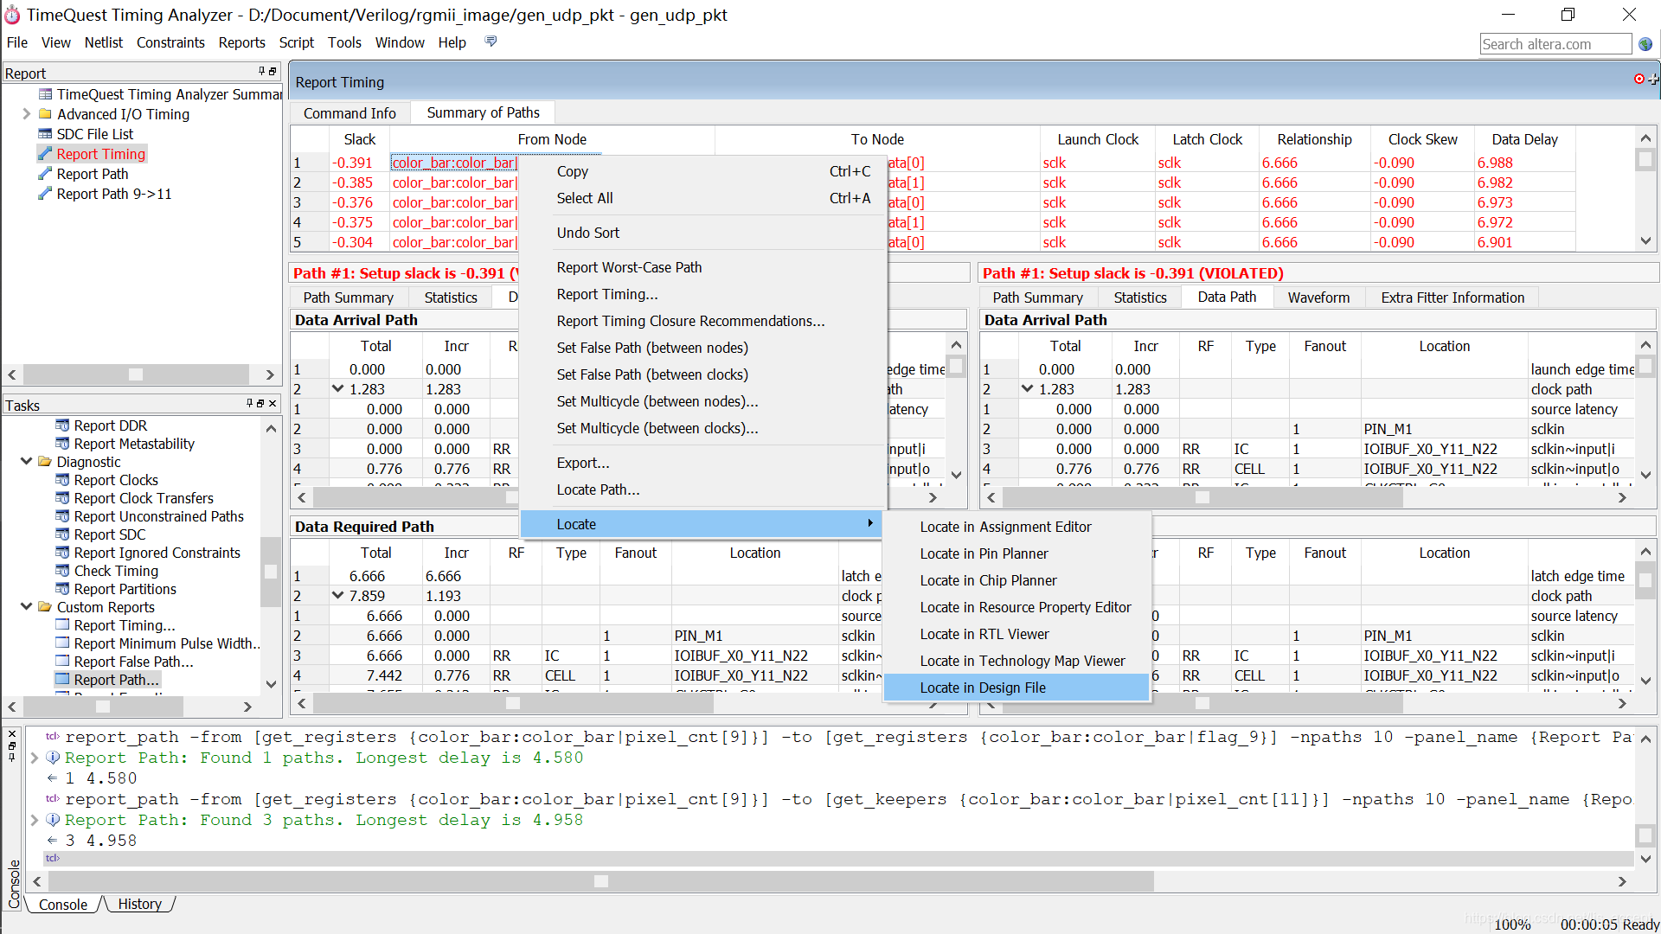Switch to the Waveform tab
This screenshot has width=1661, height=934.
[1318, 297]
